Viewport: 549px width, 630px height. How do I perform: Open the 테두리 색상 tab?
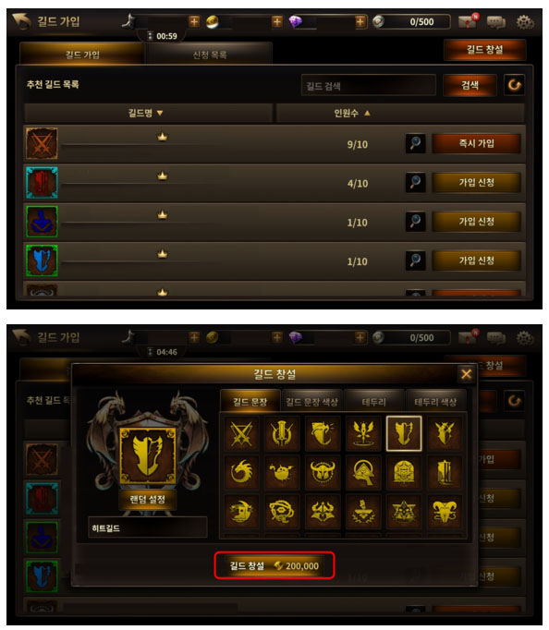coord(435,402)
